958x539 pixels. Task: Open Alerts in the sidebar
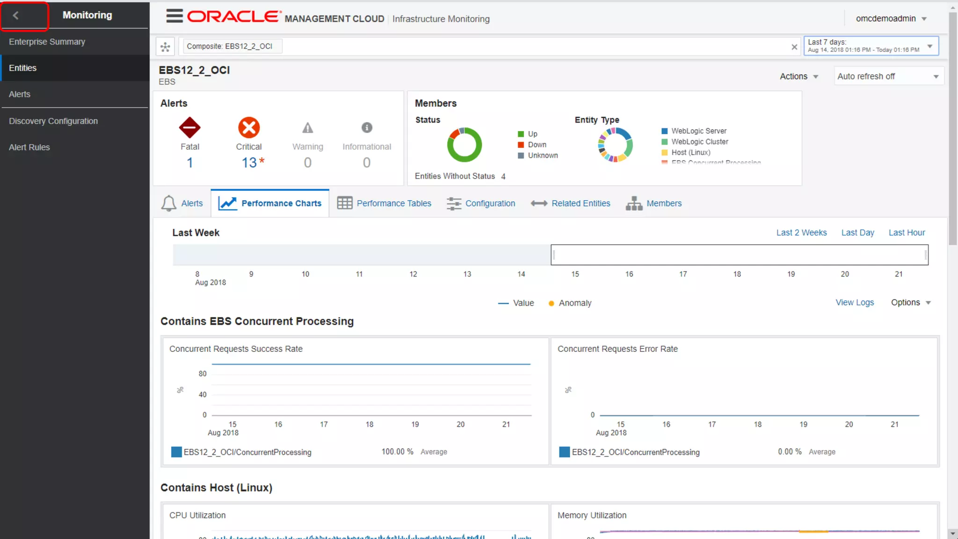tap(75, 94)
